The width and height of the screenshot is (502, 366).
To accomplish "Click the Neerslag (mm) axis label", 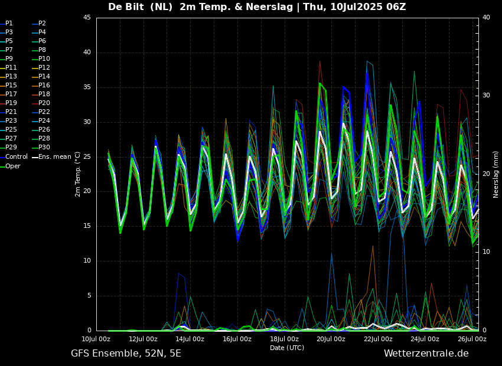I will (496, 174).
